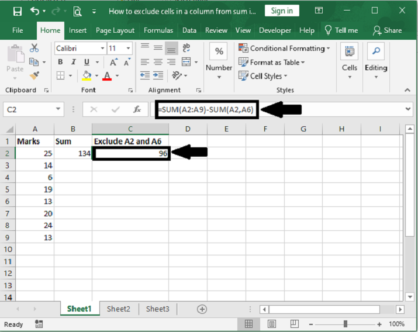Viewport: 418px width, 332px height.
Task: Activate the Format Painter brush
Action: point(34,75)
